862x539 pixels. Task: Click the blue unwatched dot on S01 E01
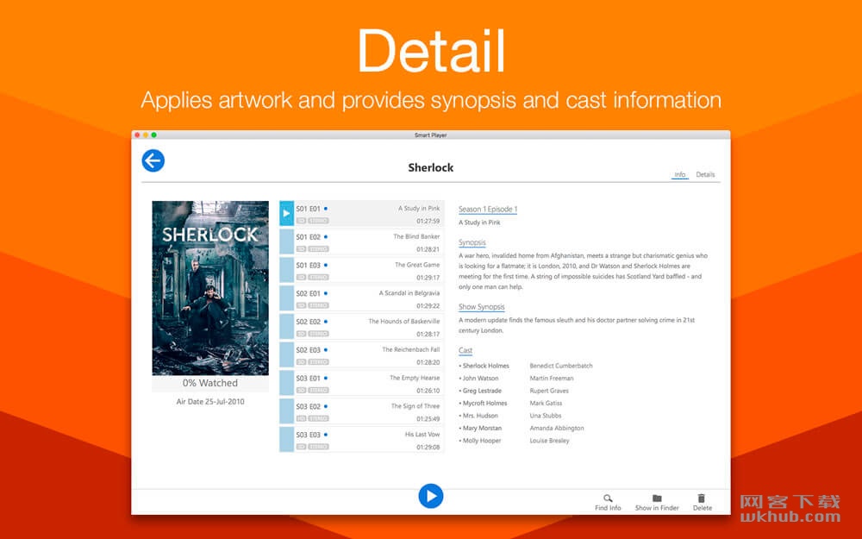click(x=326, y=209)
